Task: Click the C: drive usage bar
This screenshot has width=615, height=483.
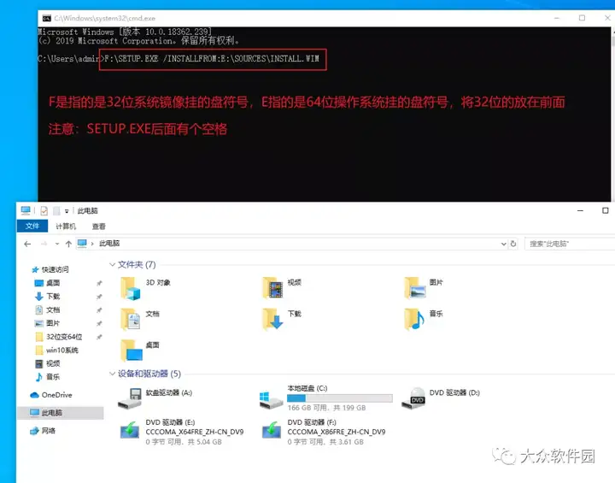Action: pos(340,398)
